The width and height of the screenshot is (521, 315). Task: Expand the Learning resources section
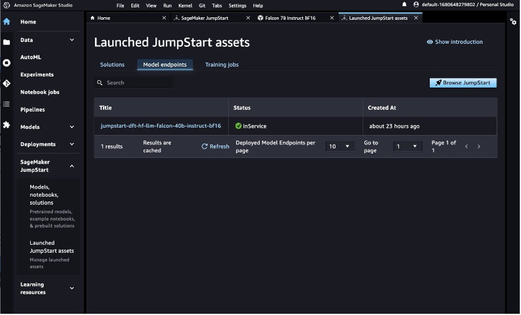pos(72,288)
